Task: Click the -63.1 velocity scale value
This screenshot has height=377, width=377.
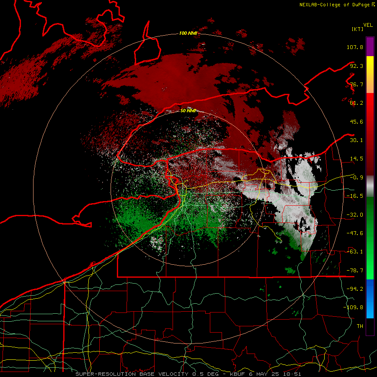Action: [x=355, y=252]
